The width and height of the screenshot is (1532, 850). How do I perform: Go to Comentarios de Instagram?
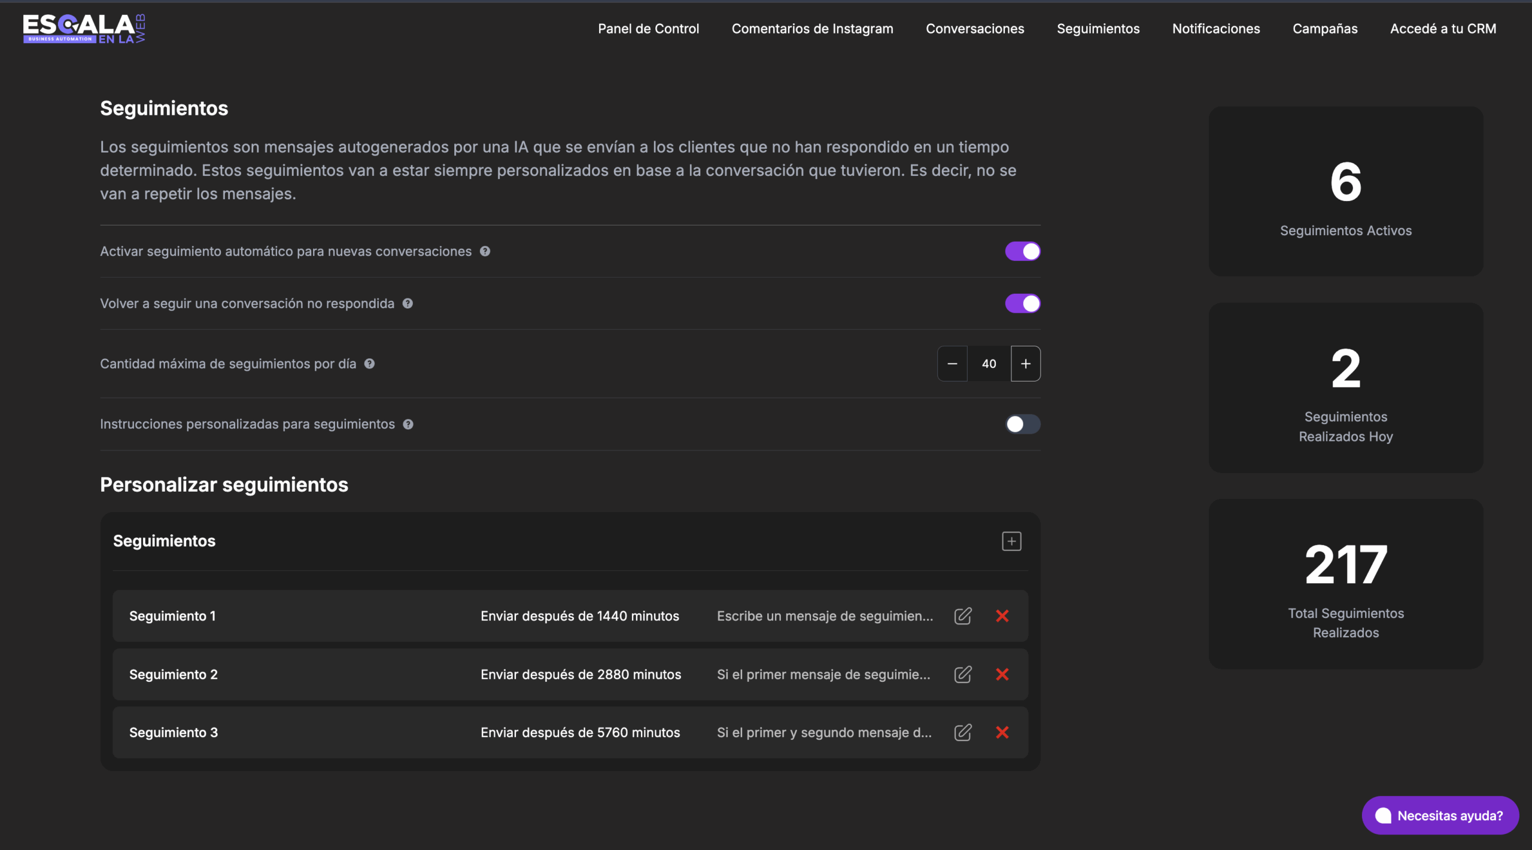(x=812, y=29)
